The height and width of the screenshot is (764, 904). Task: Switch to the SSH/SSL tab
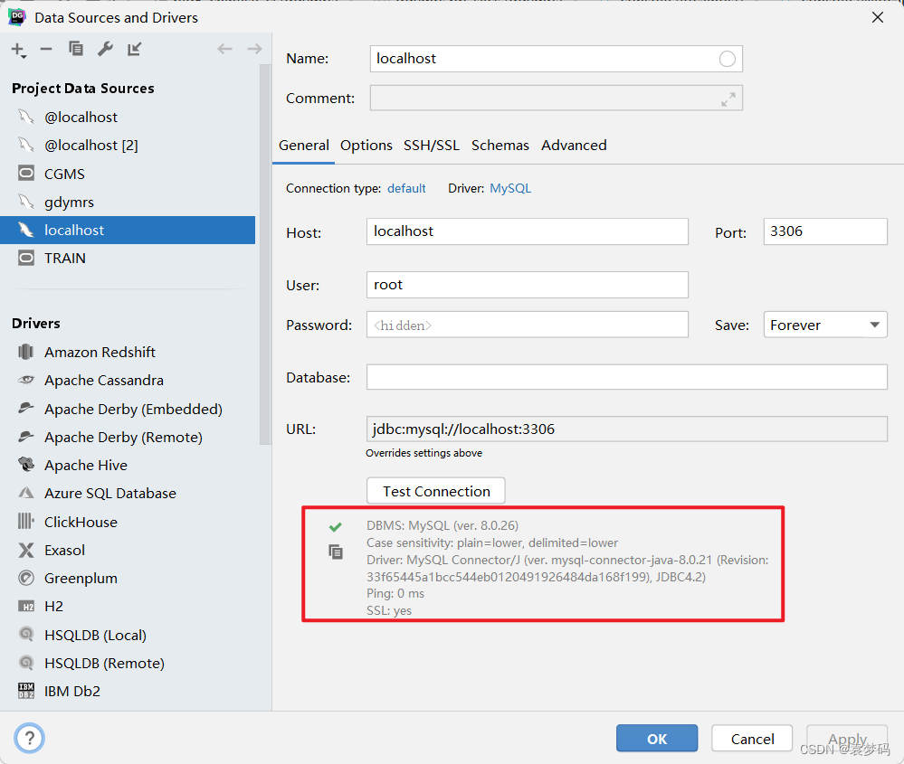pyautogui.click(x=432, y=145)
